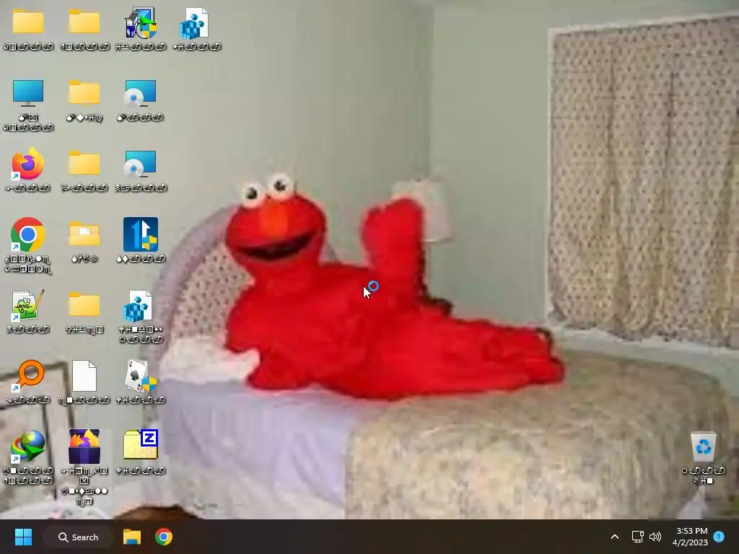Select the orange magnifying glass search shortcut
739x554 pixels.
(28, 376)
